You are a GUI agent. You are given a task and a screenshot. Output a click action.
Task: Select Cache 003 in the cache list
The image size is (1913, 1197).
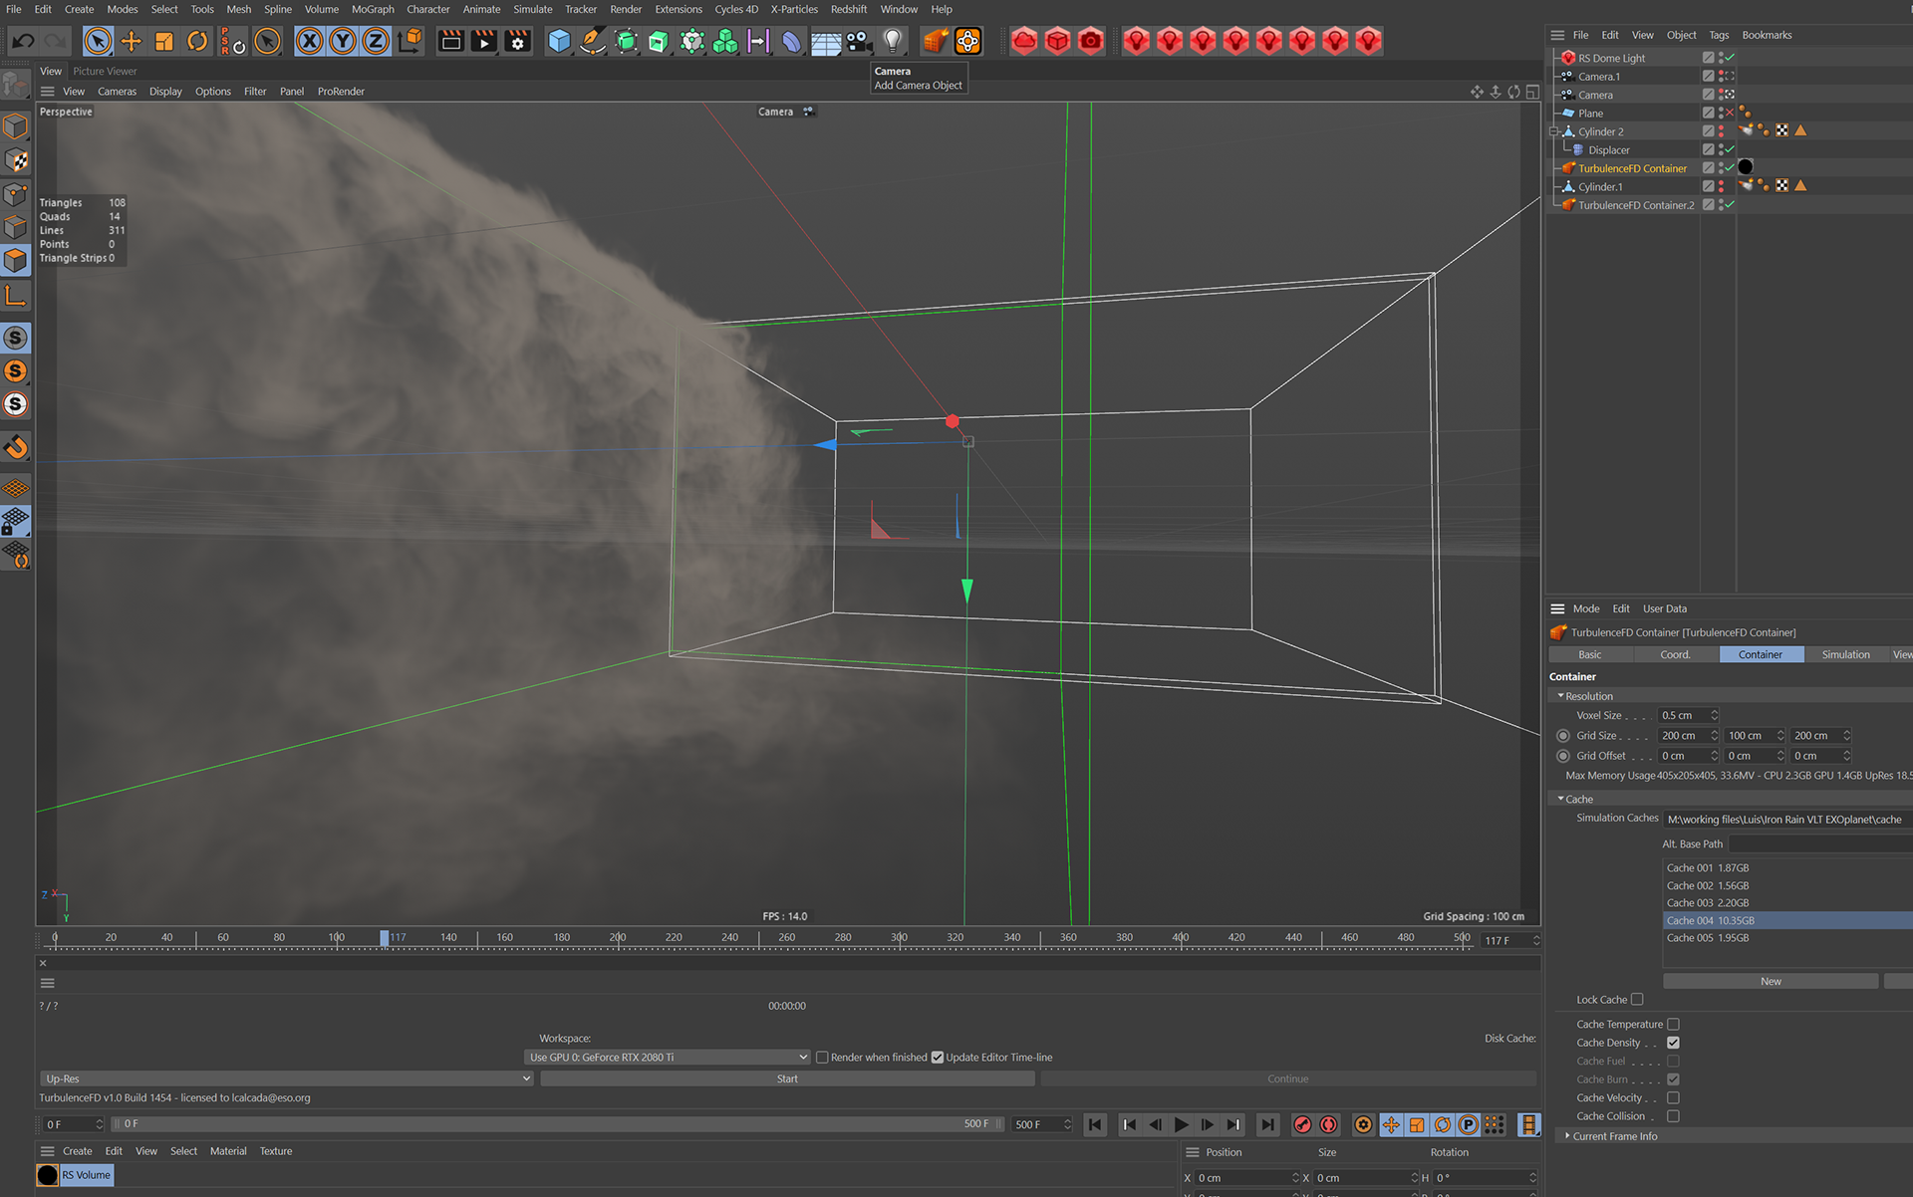pos(1707,903)
